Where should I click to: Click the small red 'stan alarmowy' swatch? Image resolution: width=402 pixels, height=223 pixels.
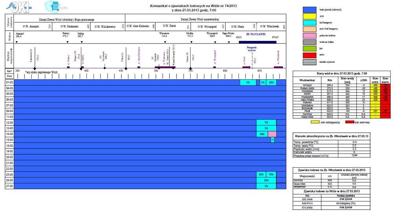[350, 122]
